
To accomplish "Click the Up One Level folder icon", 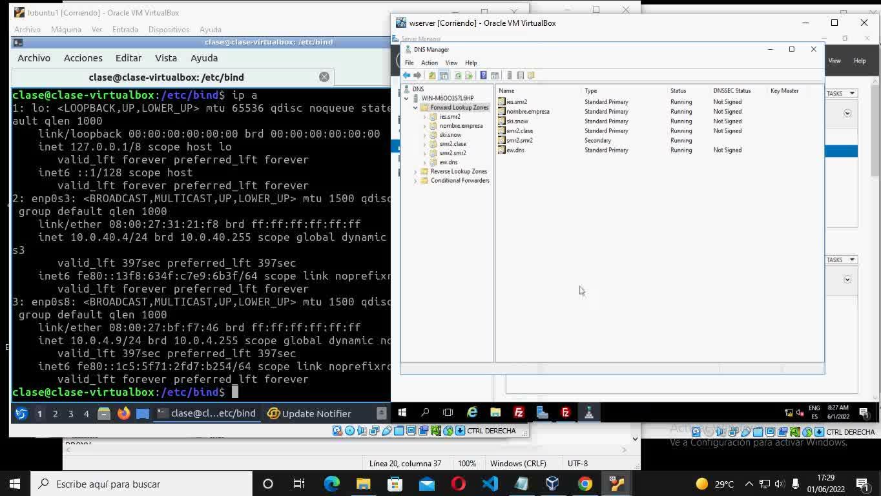I will coord(432,76).
